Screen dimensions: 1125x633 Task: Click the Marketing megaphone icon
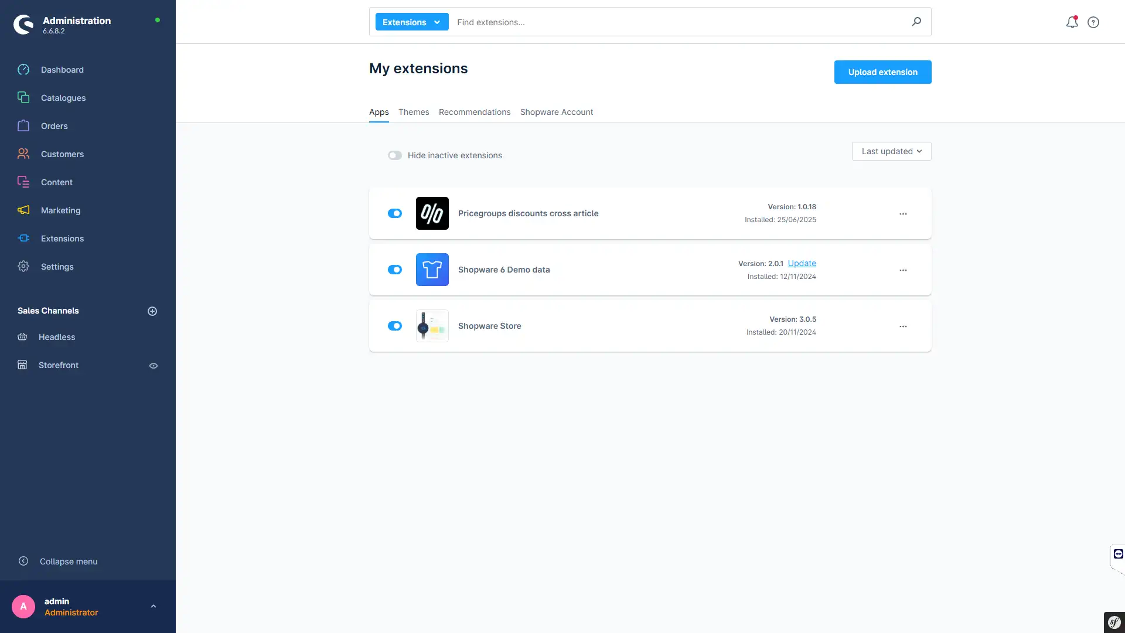tap(23, 210)
